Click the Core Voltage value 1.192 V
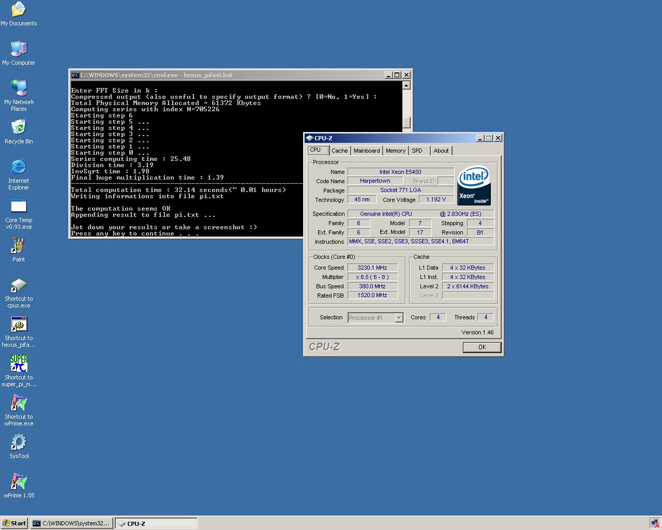 click(436, 199)
